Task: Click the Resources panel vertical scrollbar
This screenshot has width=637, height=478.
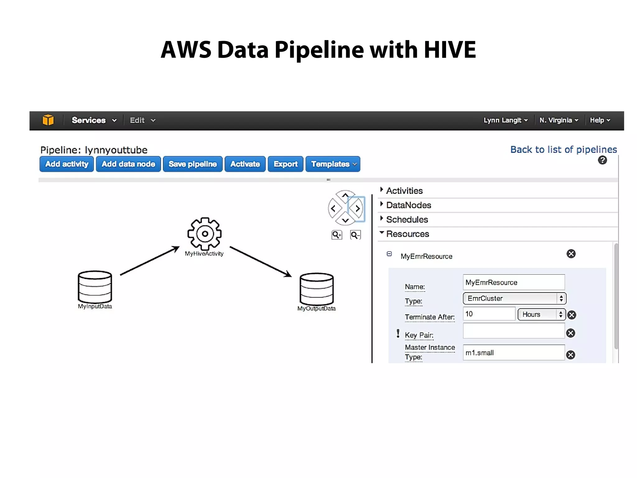Action: [616, 296]
